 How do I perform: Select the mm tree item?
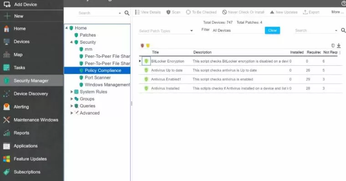tap(88, 49)
